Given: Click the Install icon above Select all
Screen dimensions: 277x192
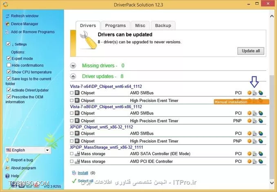Looking at the screenshot, I should 74,173.
